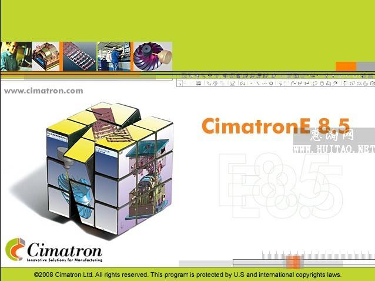Select the die strip layout thumbnail
Screen dimensions: 375x281
[x=79, y=56]
